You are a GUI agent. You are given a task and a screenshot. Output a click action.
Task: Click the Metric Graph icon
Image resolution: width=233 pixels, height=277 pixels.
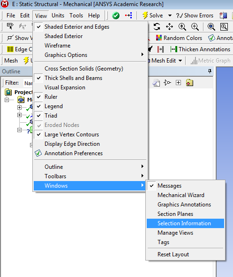tap(194, 61)
